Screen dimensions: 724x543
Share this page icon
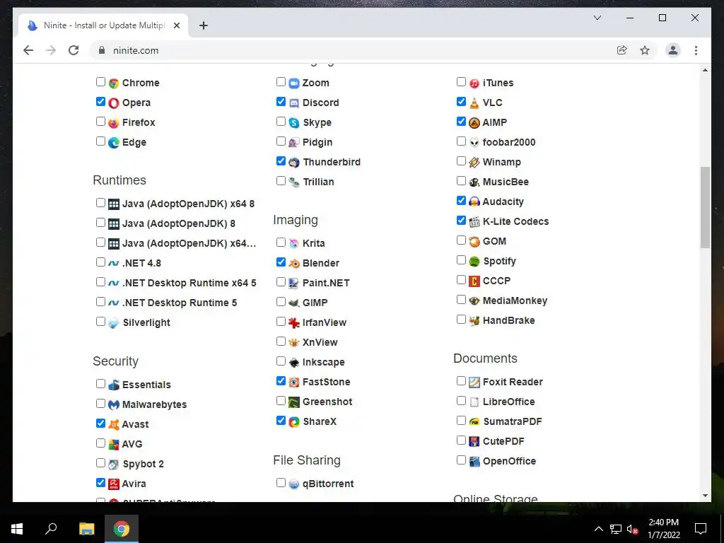tap(622, 50)
